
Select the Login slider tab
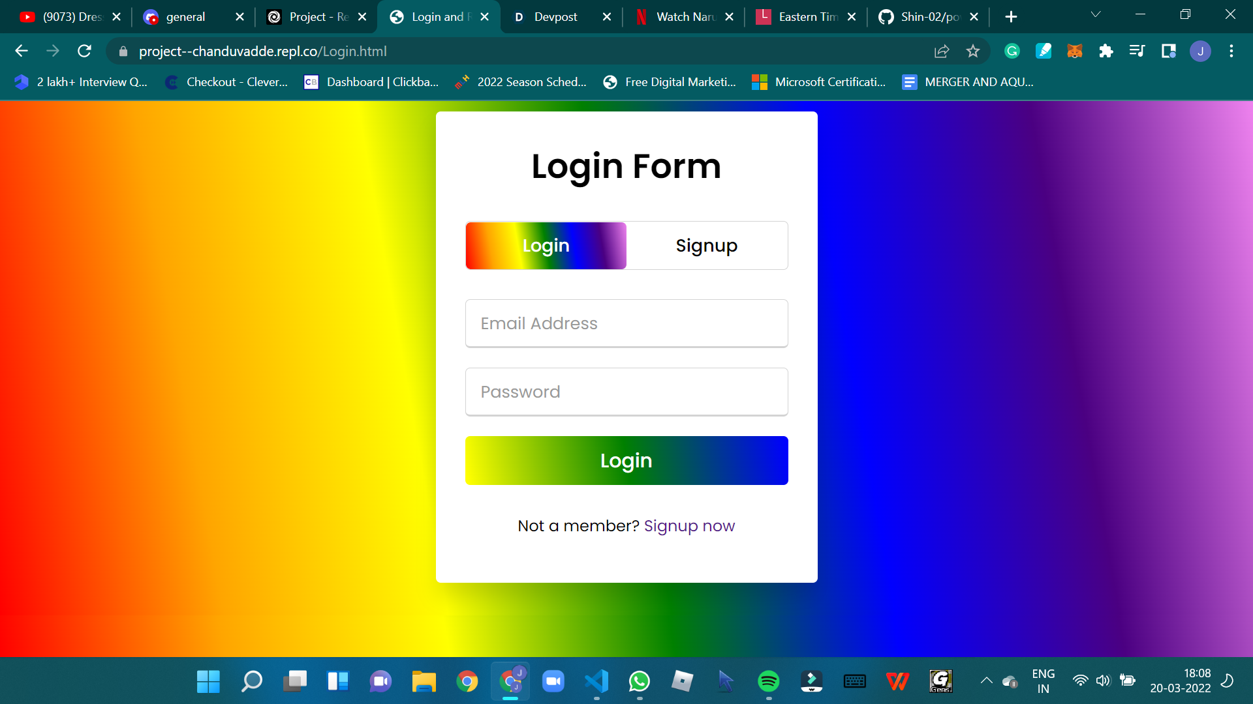pyautogui.click(x=546, y=246)
